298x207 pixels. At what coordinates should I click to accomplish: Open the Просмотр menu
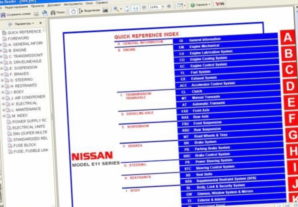(37, 6)
